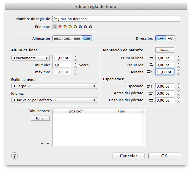Click the line spacing icon
The image size is (192, 172).
[150, 86]
